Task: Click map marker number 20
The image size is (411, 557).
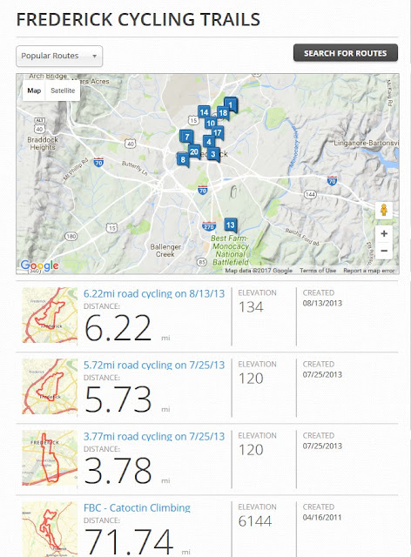Action: (x=194, y=152)
